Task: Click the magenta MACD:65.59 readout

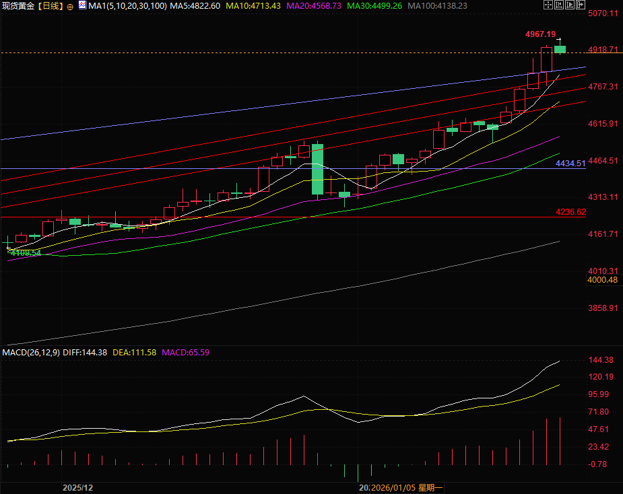Action: 185,352
